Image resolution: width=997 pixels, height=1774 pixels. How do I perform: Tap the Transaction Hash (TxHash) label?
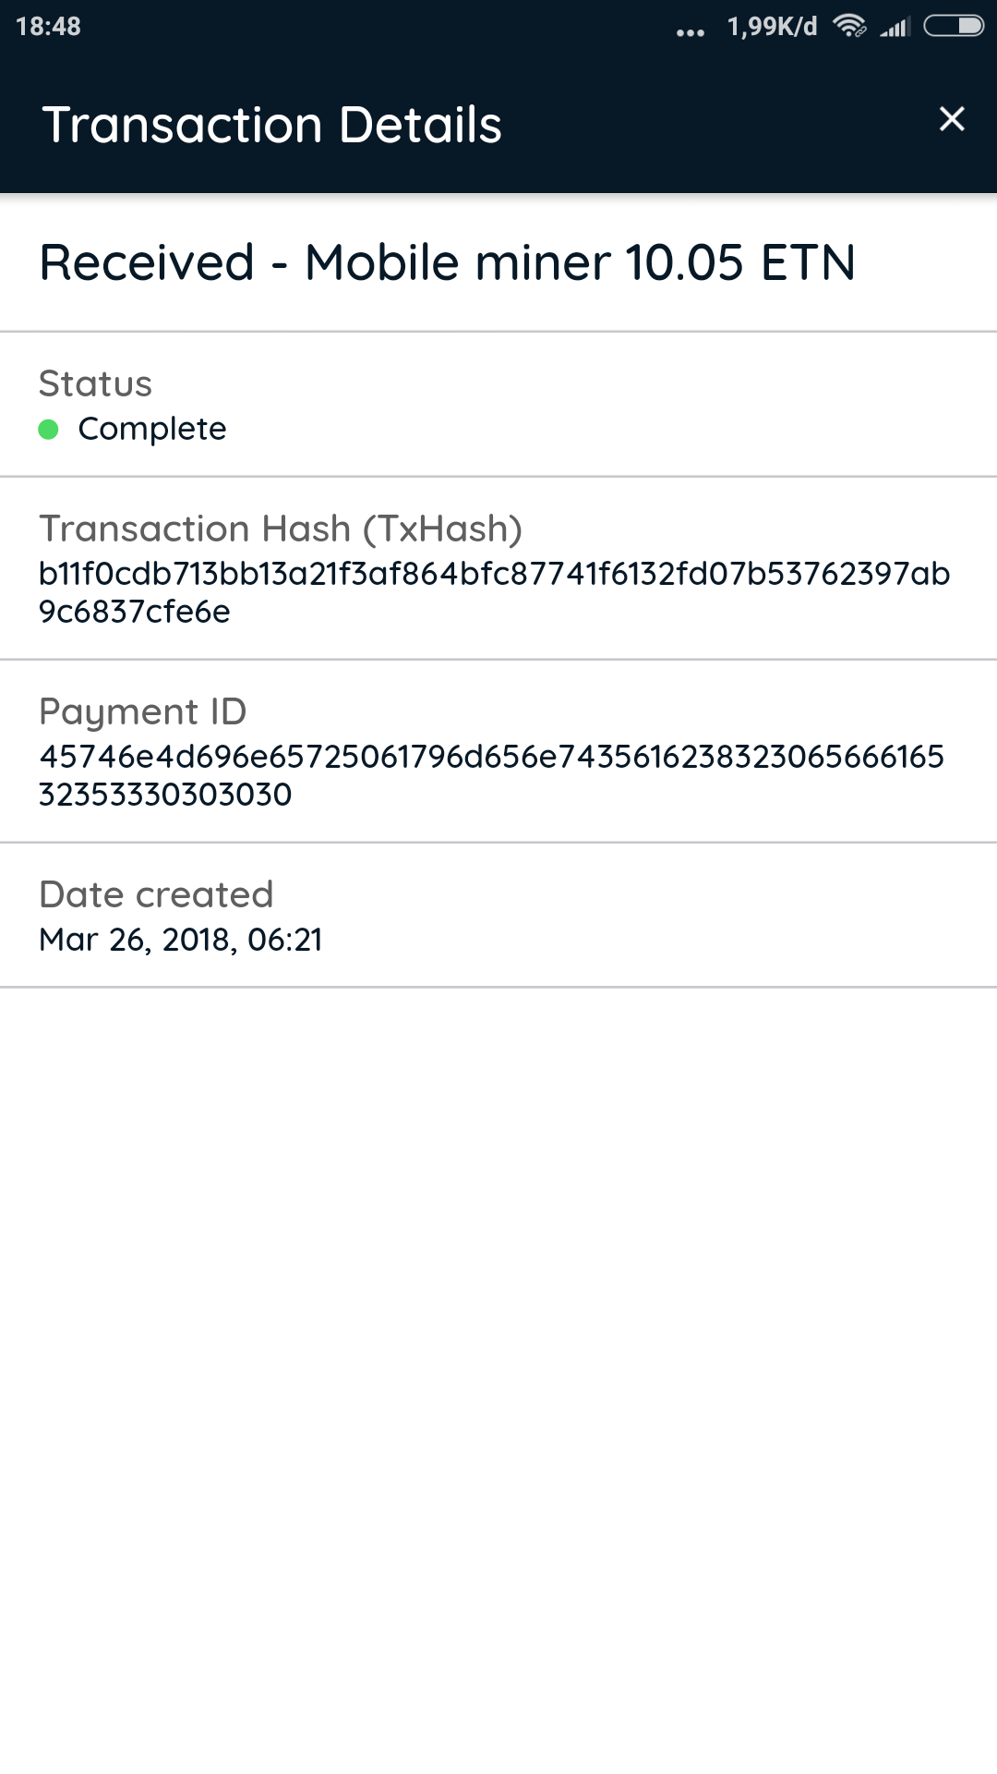tap(281, 529)
